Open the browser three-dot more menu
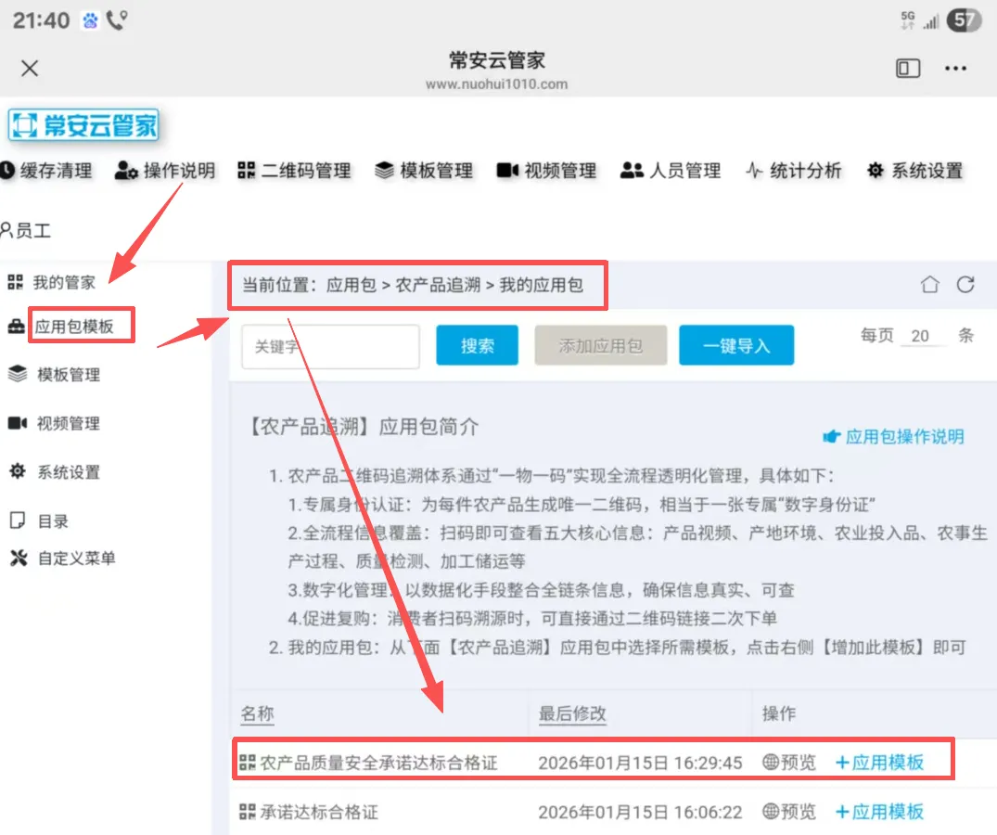Screen dimensions: 997x835 (955, 69)
